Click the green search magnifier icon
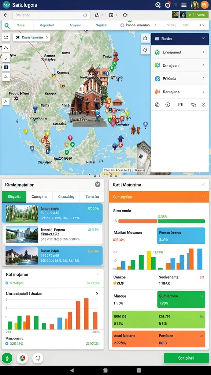 [7, 26]
